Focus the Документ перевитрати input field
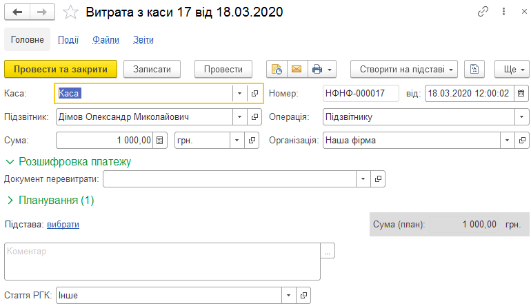The width and height of the screenshot is (531, 306). pos(230,178)
